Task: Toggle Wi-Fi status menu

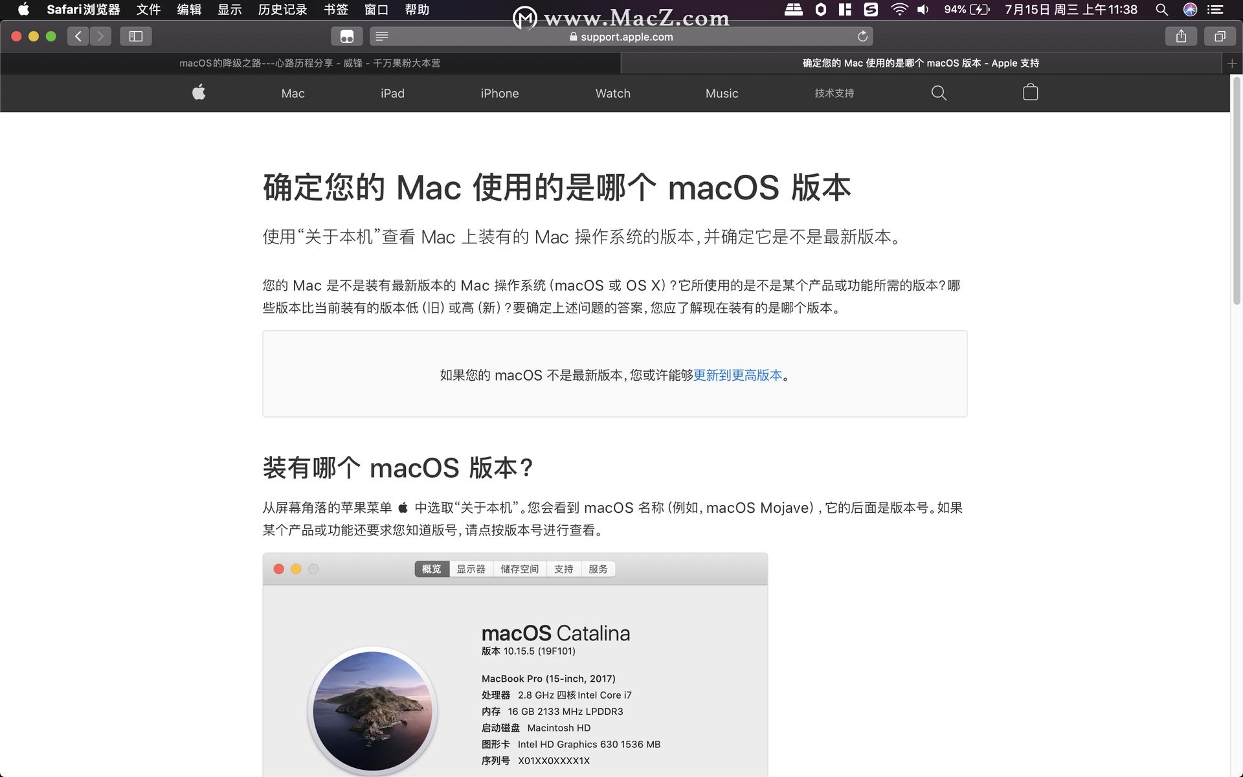Action: (898, 10)
